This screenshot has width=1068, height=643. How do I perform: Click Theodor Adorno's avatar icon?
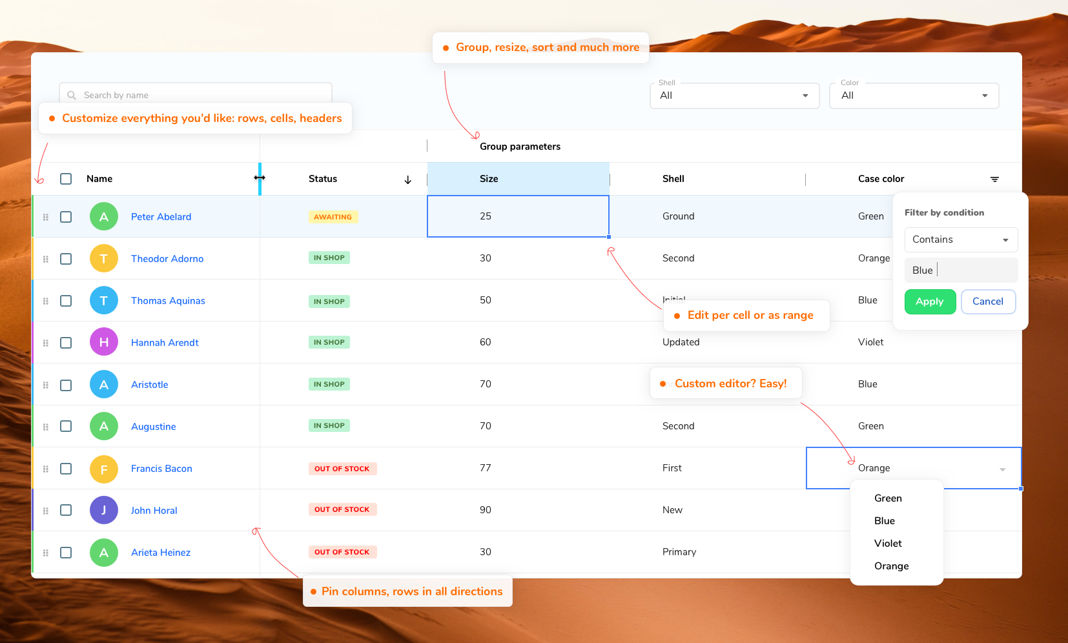[x=104, y=258]
